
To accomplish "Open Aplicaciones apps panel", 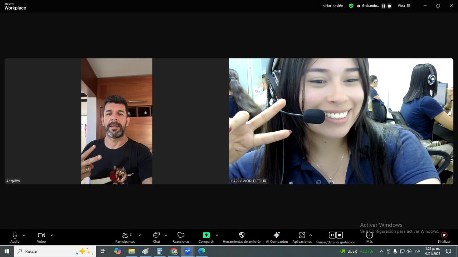I will 302,237.
